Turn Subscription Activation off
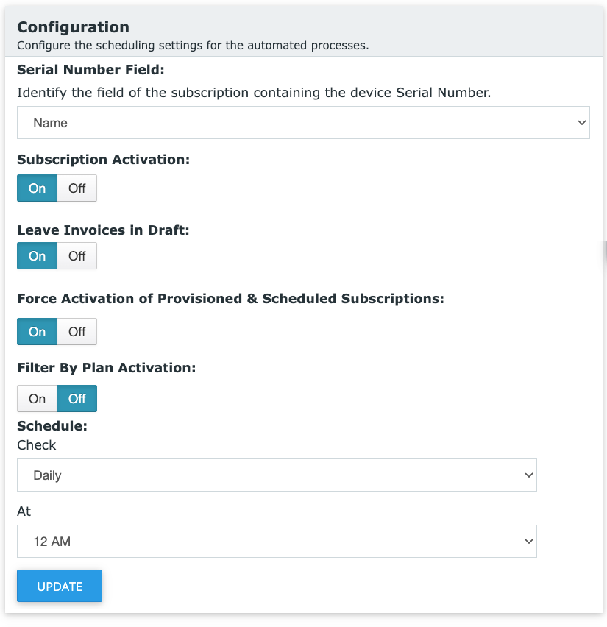 [x=77, y=188]
